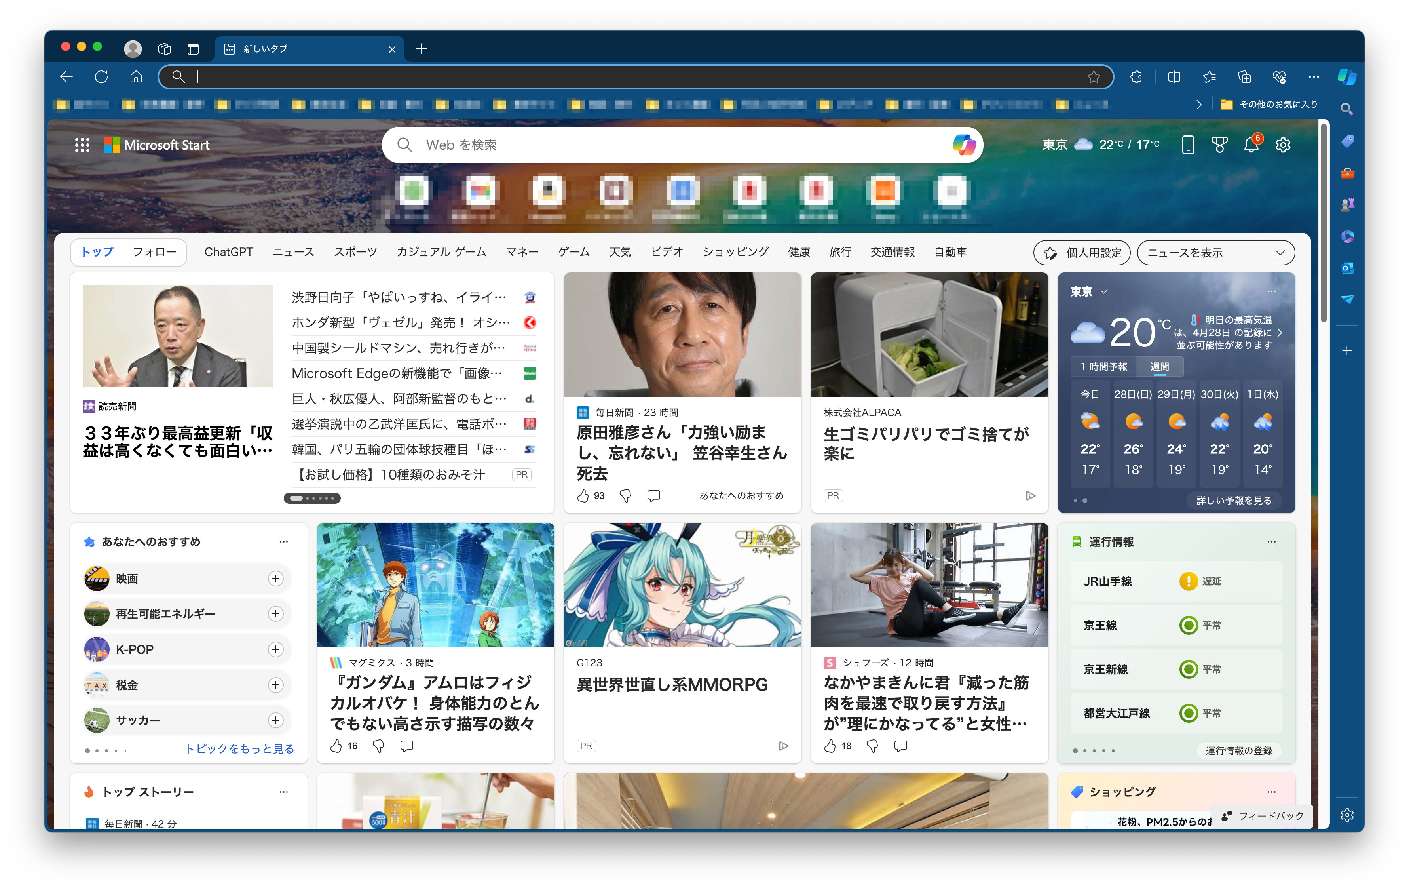Expand bookmarks bar overflow chevron
The width and height of the screenshot is (1409, 891).
[1198, 104]
